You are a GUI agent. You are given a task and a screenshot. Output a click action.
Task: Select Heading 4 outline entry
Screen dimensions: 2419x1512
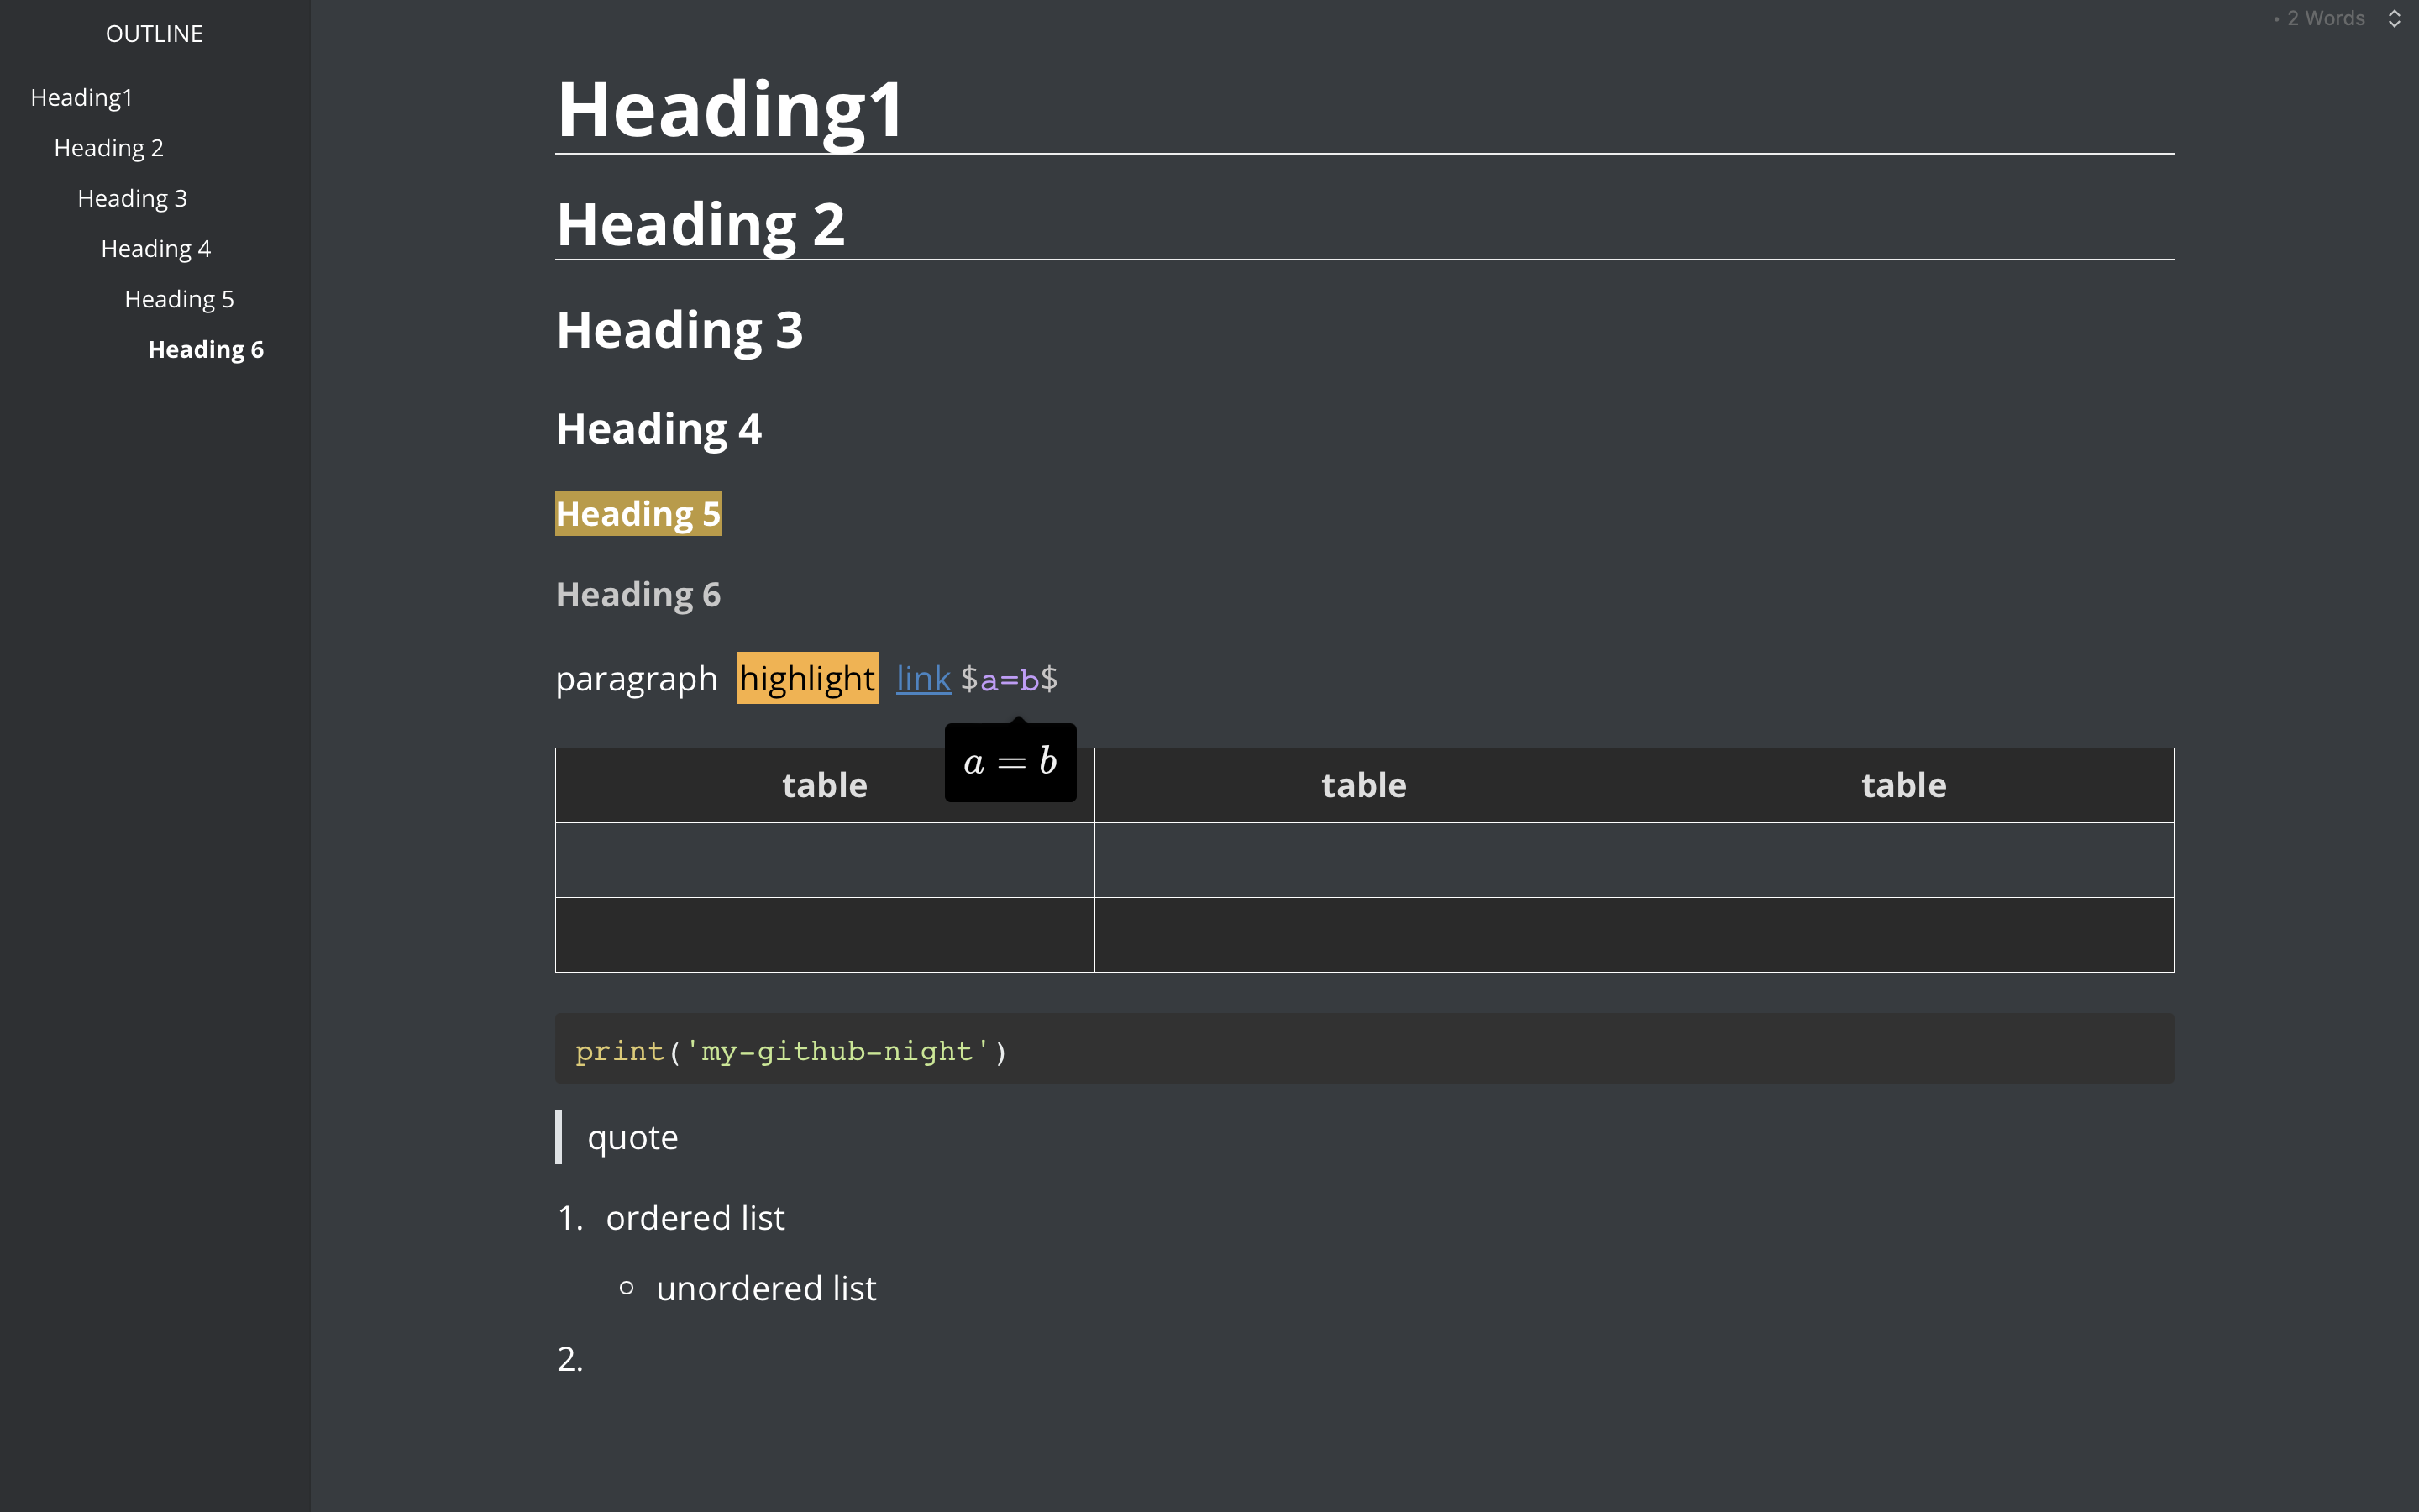[x=156, y=249]
